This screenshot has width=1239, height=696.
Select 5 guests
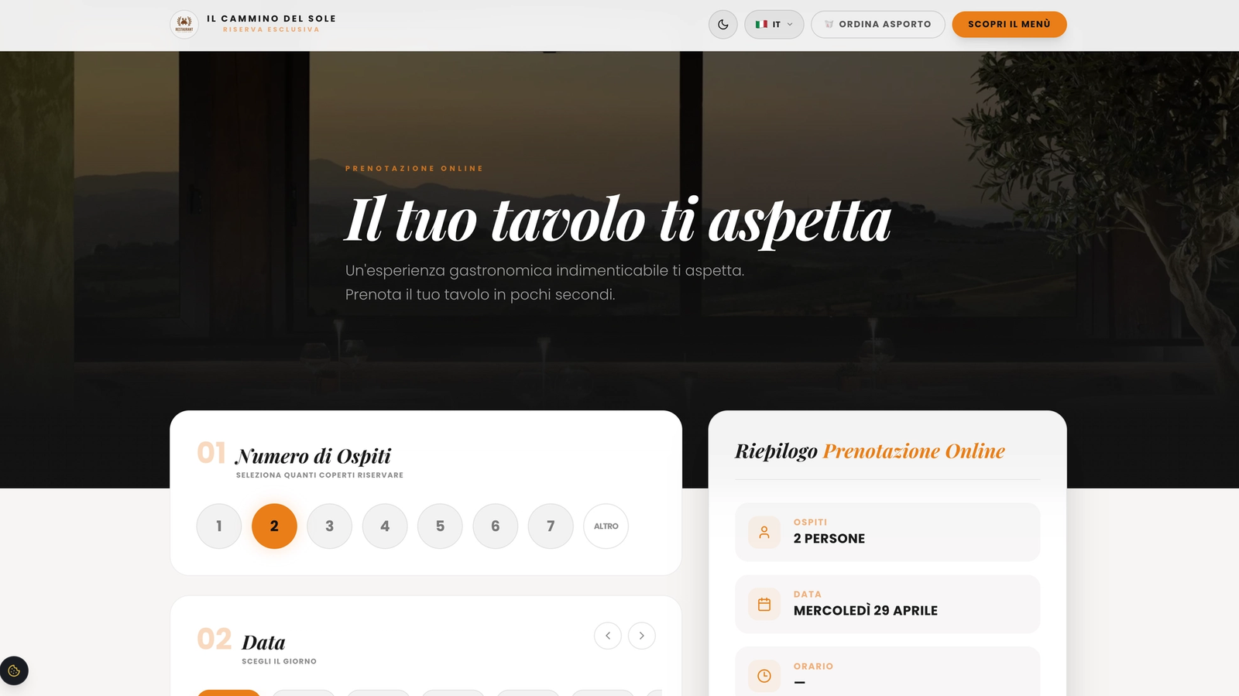pos(440,526)
